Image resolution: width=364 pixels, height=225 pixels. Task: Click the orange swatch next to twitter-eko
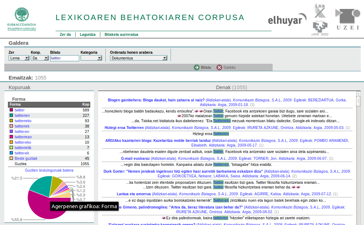(11, 142)
